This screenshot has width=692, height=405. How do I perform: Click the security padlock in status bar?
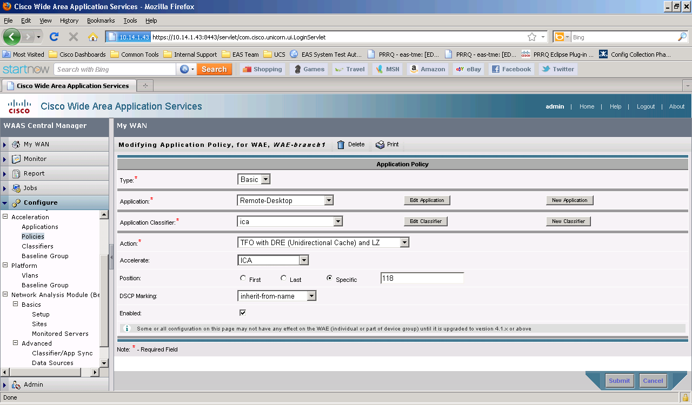click(x=685, y=397)
